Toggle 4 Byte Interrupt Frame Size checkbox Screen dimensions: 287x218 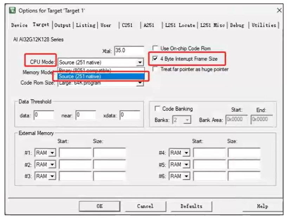[x=155, y=59]
